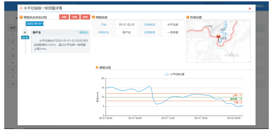Click the 02:30 time badge
This screenshot has width=271, height=140.
(25, 38)
